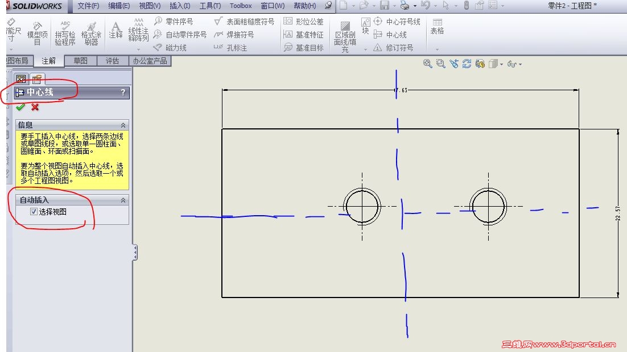Insert a Balloon (零件序号)
627x352 pixels.
click(174, 21)
